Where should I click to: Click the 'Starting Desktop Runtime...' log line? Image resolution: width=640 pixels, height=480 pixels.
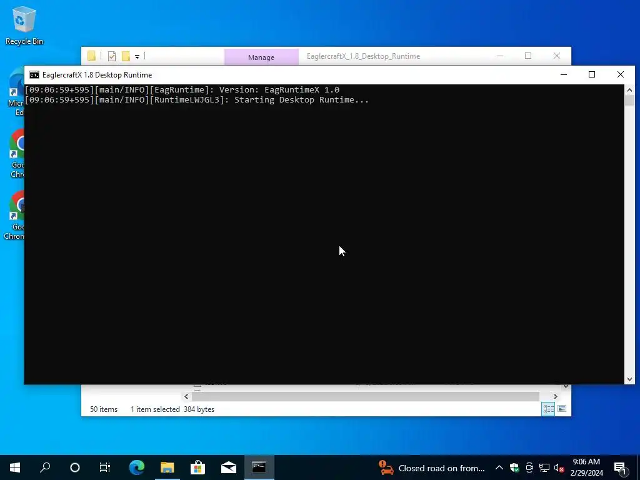[197, 100]
